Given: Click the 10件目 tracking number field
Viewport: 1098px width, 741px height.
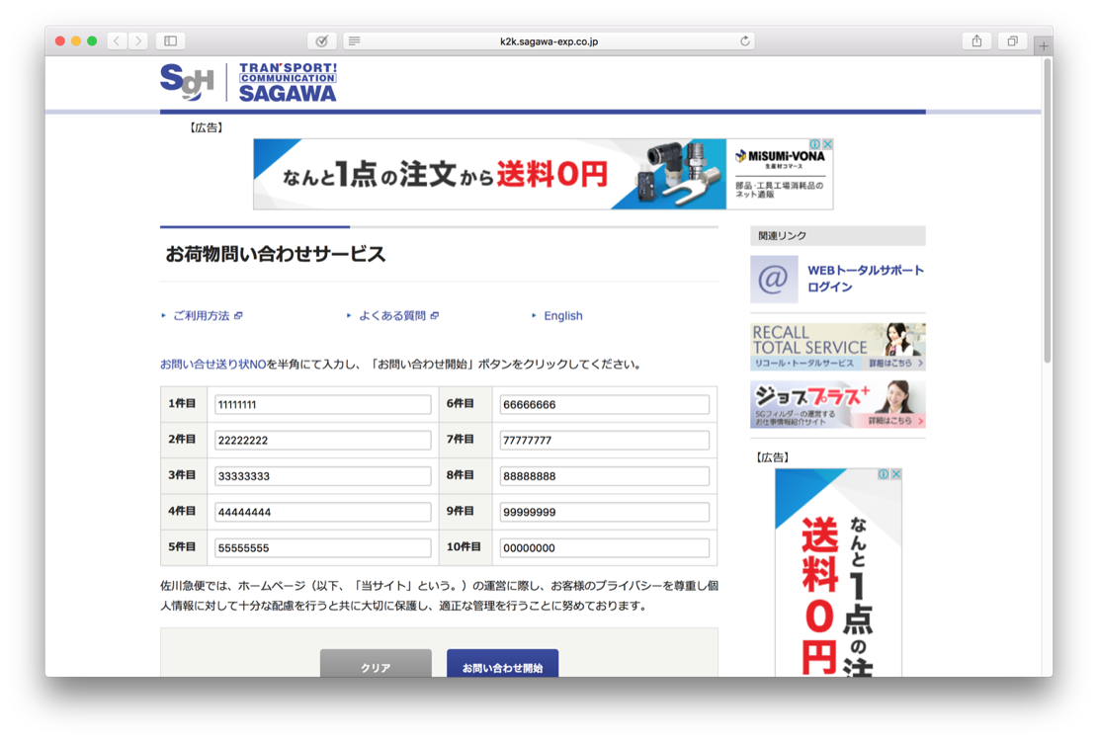Looking at the screenshot, I should coord(604,547).
